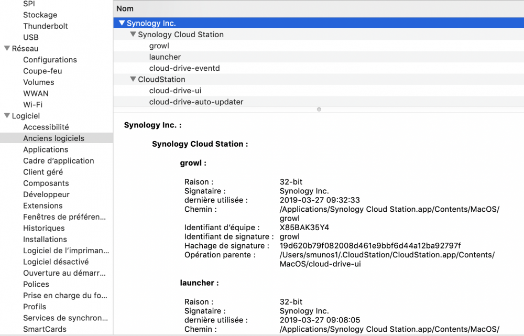
Task: Select the launcher row in list
Action: 165,57
